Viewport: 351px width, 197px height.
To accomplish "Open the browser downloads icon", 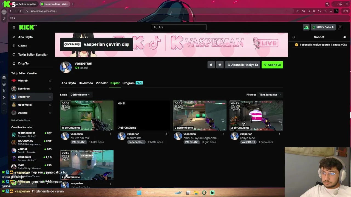I will (x=325, y=11).
